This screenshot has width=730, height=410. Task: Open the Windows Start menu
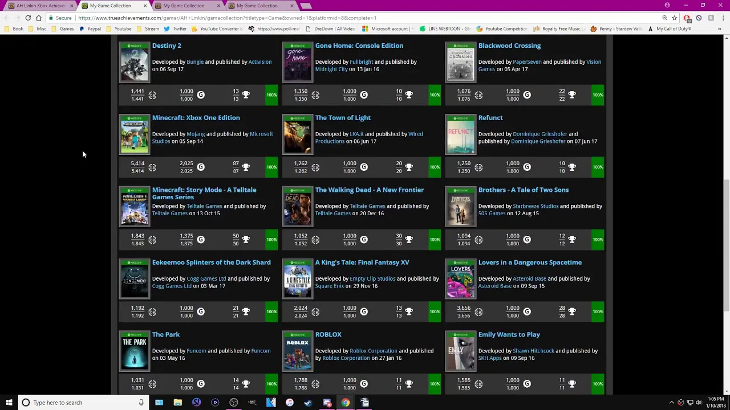[x=9, y=403]
